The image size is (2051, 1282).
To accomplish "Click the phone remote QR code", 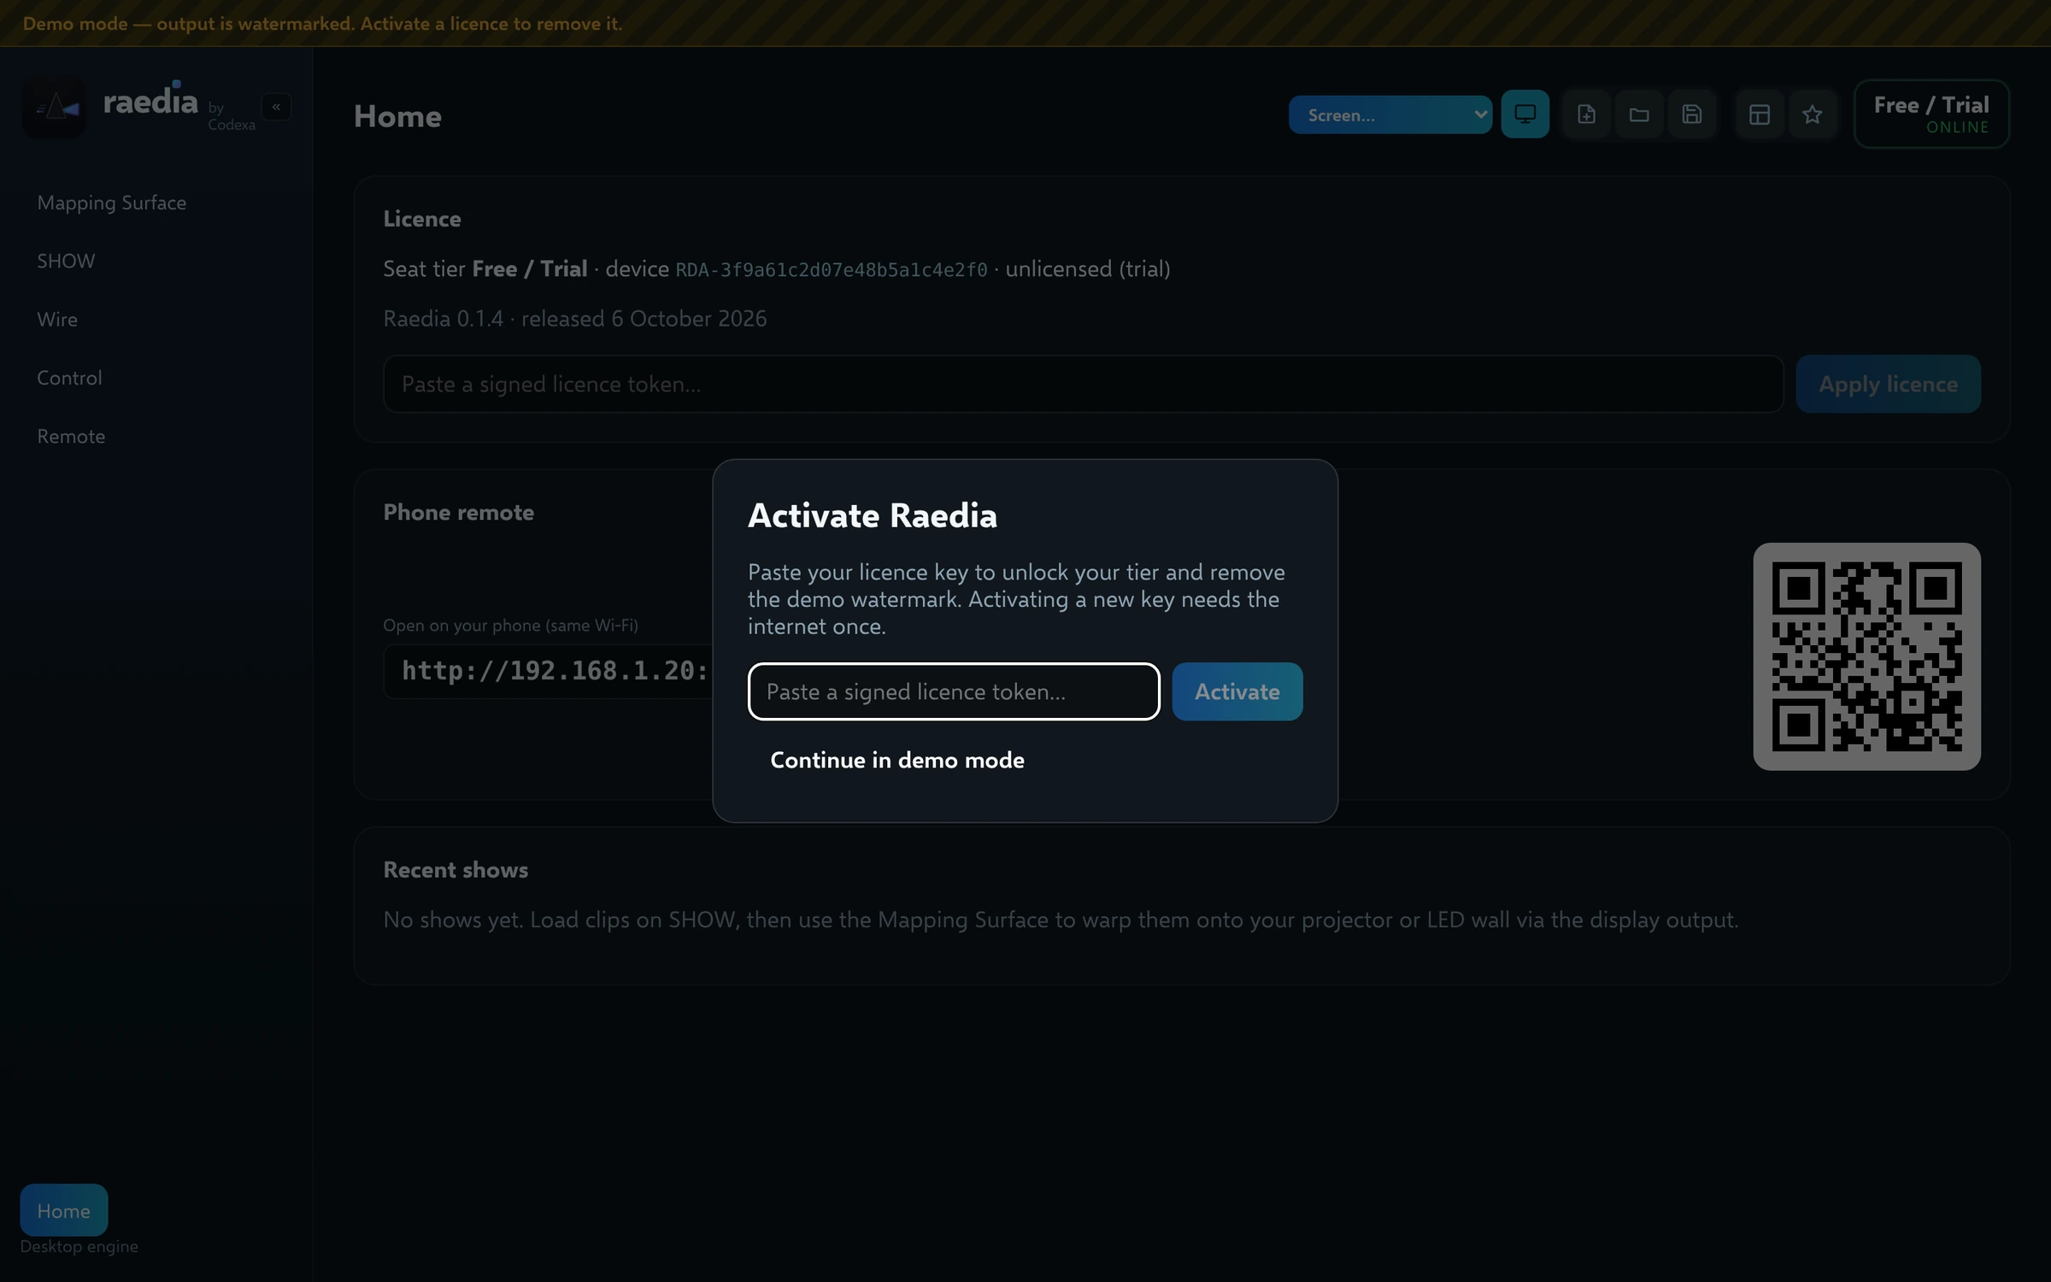I will [1866, 656].
